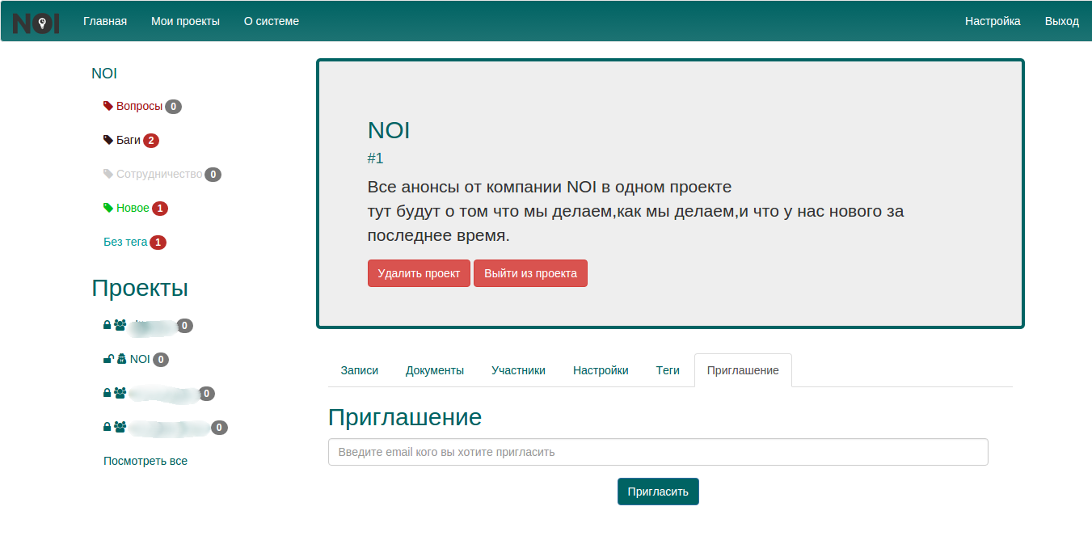Image resolution: width=1092 pixels, height=536 pixels.
Task: Click the Пригласить button
Action: click(658, 492)
